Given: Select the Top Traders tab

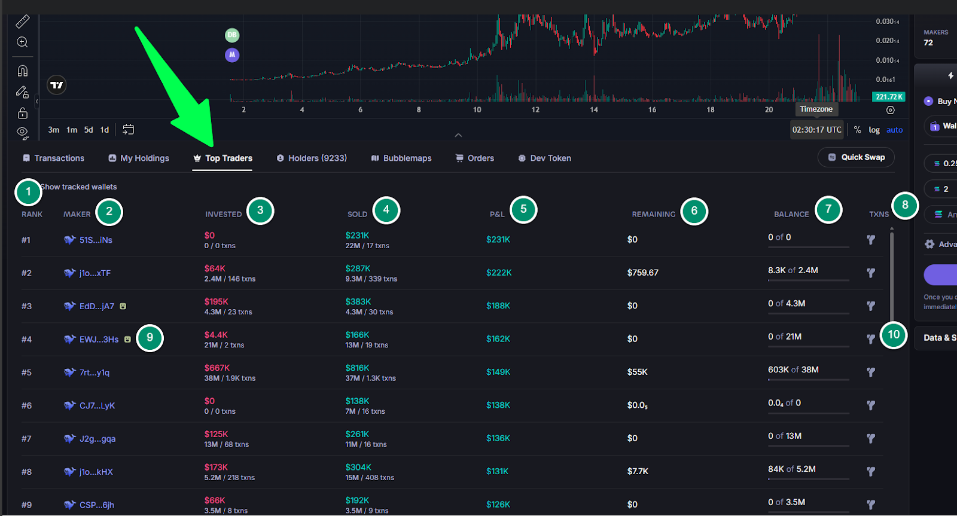Looking at the screenshot, I should [x=223, y=158].
